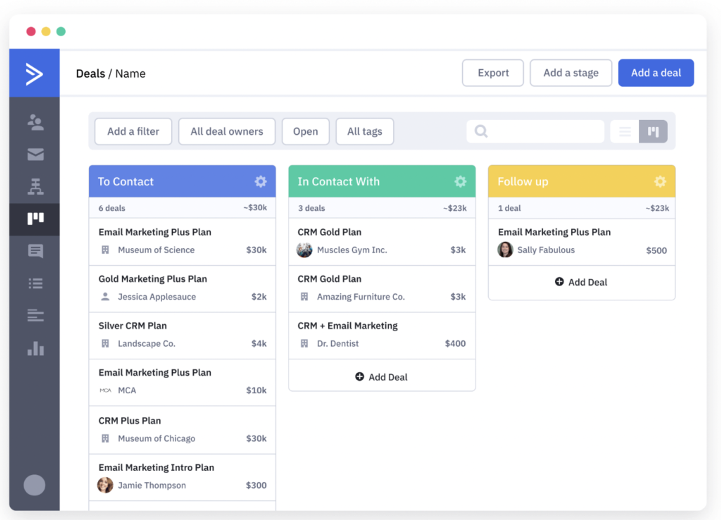Screen dimensions: 721x520
Task: Open the All deal owners dropdown
Action: (226, 132)
